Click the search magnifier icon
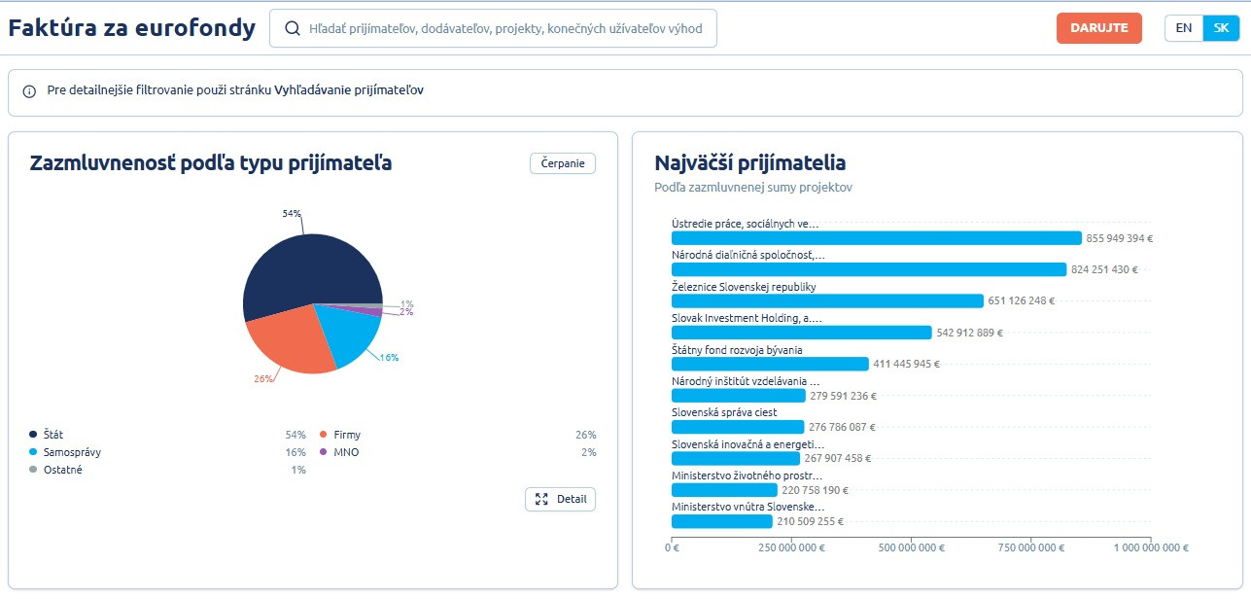Screen dimensions: 1251x599 292,29
